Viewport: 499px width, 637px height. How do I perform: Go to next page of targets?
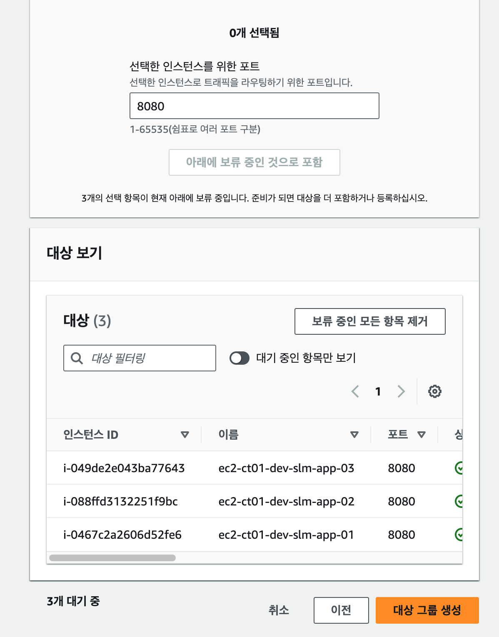pyautogui.click(x=401, y=391)
